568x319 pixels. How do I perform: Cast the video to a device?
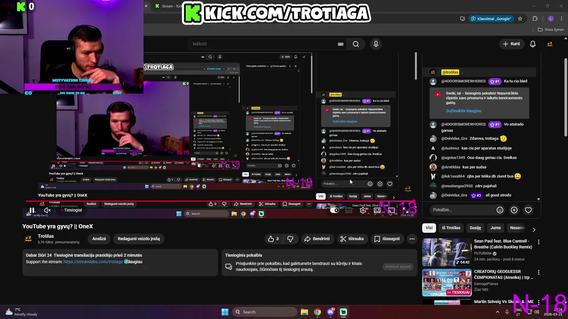(x=391, y=210)
